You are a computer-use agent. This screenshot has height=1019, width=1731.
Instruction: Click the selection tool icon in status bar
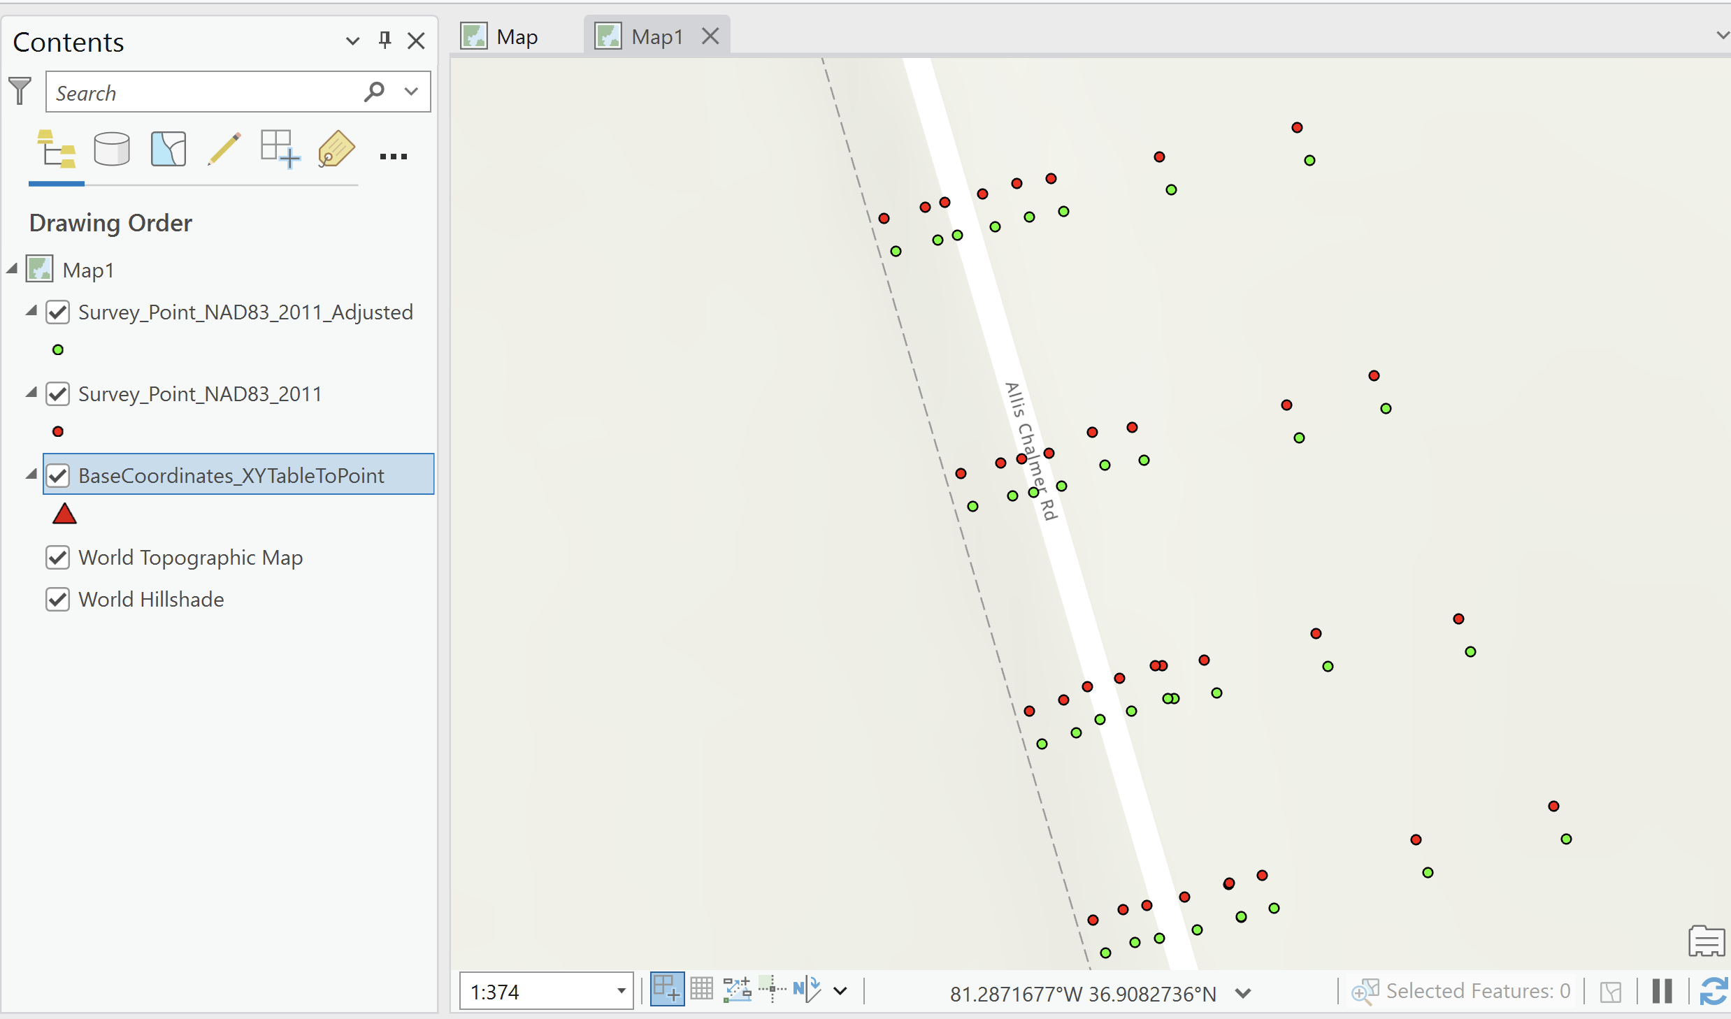(x=1611, y=992)
